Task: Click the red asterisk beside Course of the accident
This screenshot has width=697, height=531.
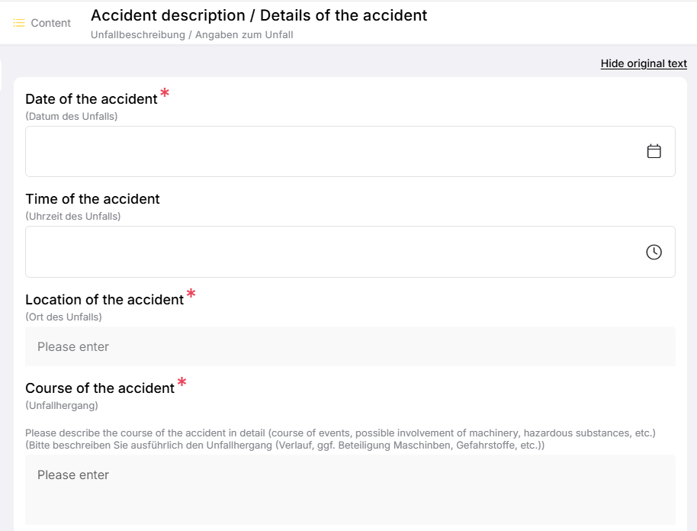Action: pyautogui.click(x=181, y=383)
